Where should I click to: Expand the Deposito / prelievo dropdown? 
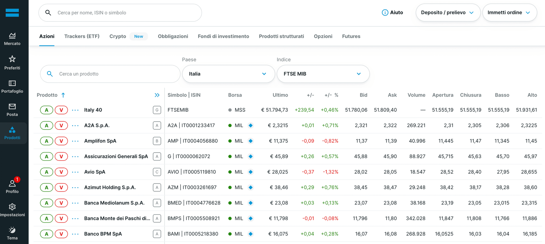pyautogui.click(x=448, y=13)
